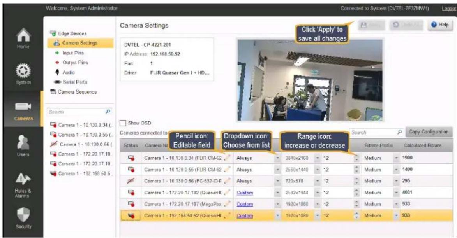Image resolution: width=457 pixels, height=238 pixels.
Task: Go to the Home section
Action: [x=23, y=38]
